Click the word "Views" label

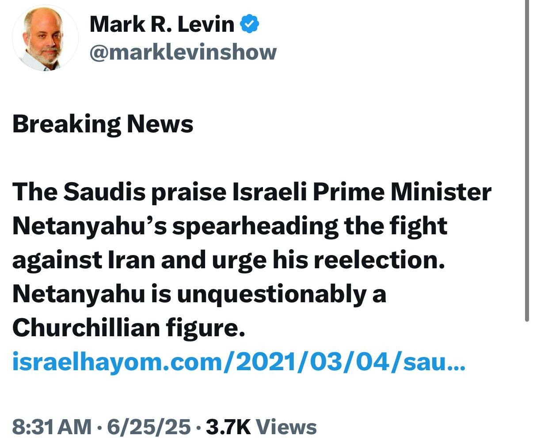click(286, 427)
